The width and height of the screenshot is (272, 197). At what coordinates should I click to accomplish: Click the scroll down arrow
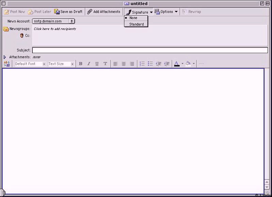(x=267, y=187)
